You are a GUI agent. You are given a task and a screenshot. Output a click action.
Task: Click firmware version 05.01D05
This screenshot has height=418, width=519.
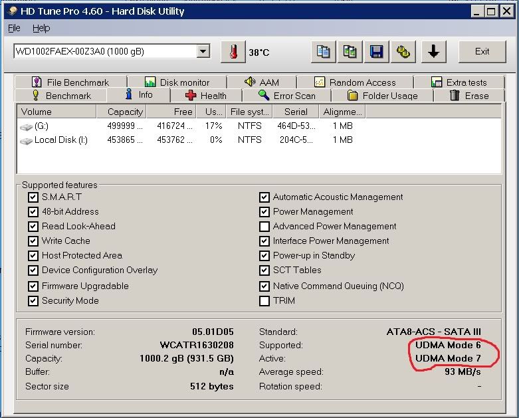[x=213, y=332]
